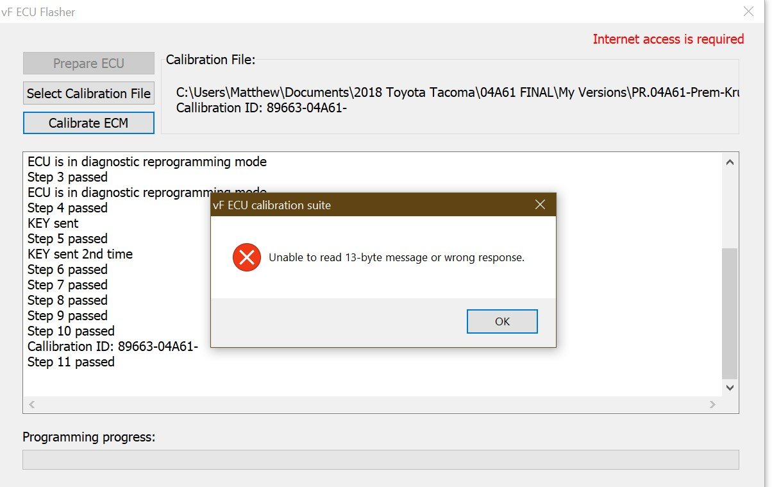Click the 'Step 9 passed' log line
Image resolution: width=772 pixels, height=487 pixels.
tap(67, 316)
